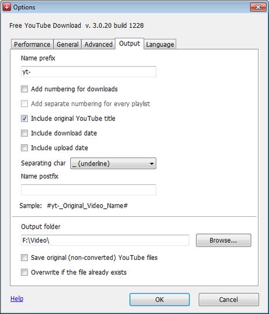This screenshot has width=269, height=314.
Task: Dismiss dialog using the Cancel button
Action: pyautogui.click(x=228, y=299)
